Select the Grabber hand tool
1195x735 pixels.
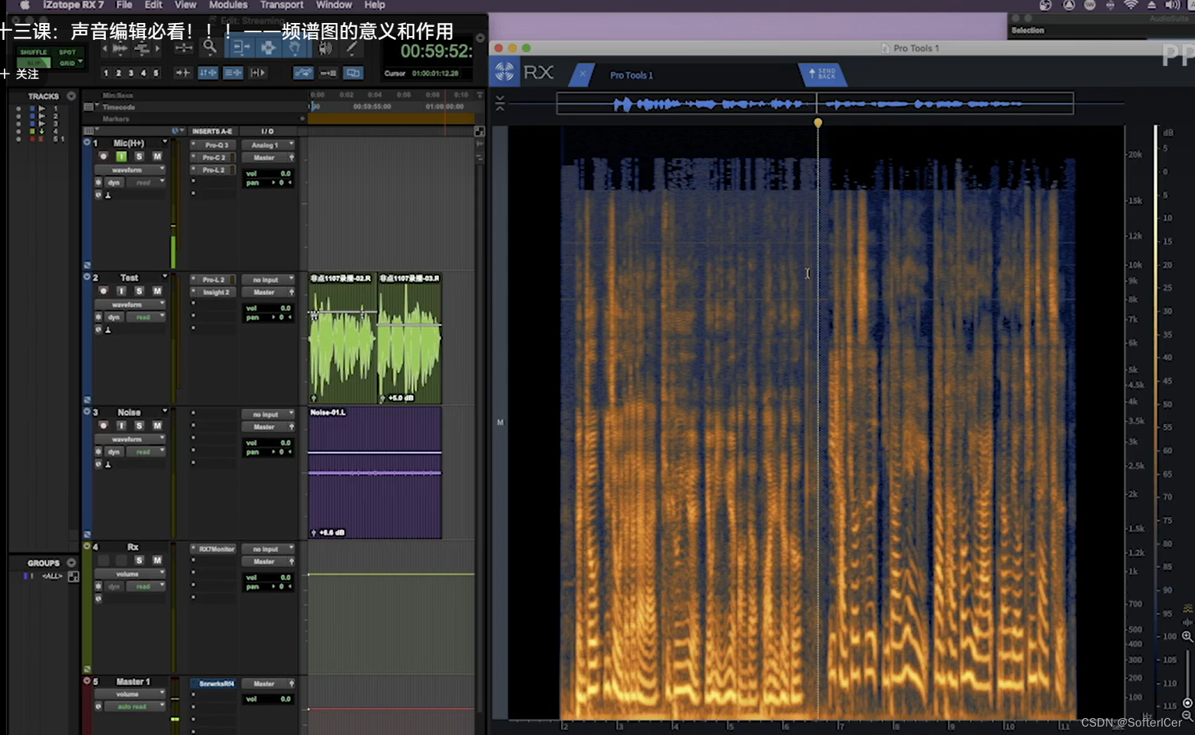pos(295,48)
